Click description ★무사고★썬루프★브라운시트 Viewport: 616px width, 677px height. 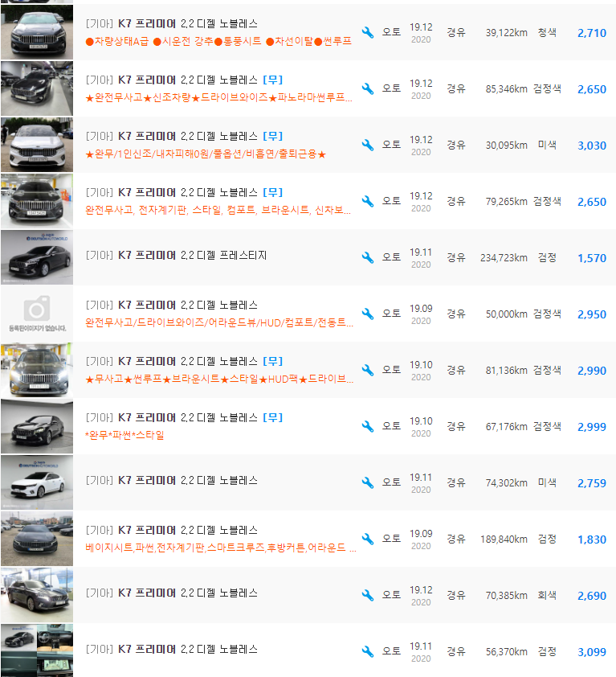tap(219, 379)
